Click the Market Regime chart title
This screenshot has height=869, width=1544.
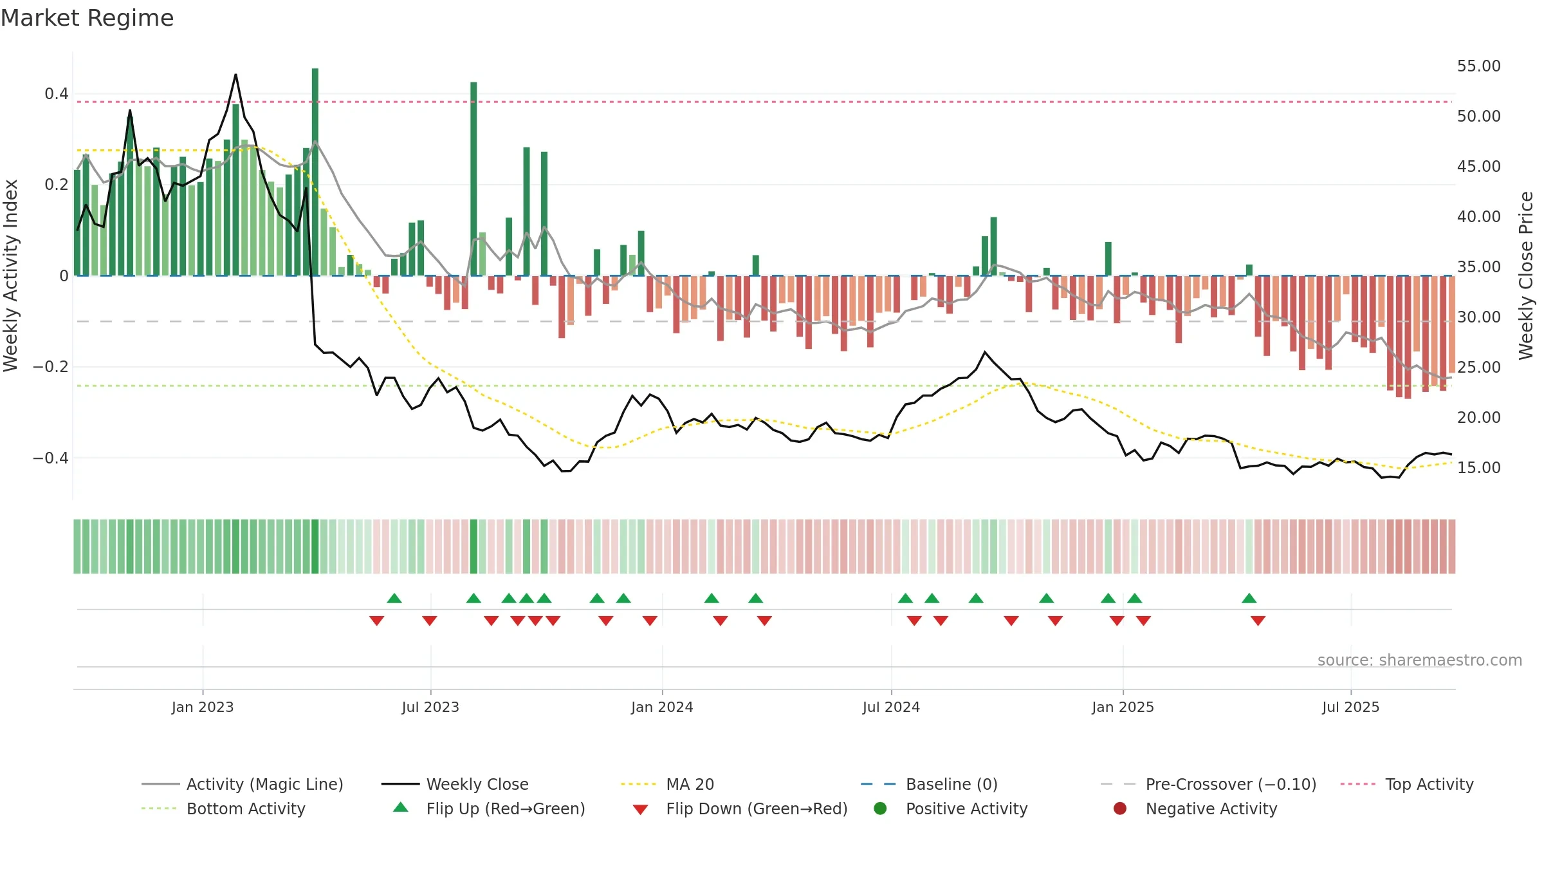tap(87, 18)
